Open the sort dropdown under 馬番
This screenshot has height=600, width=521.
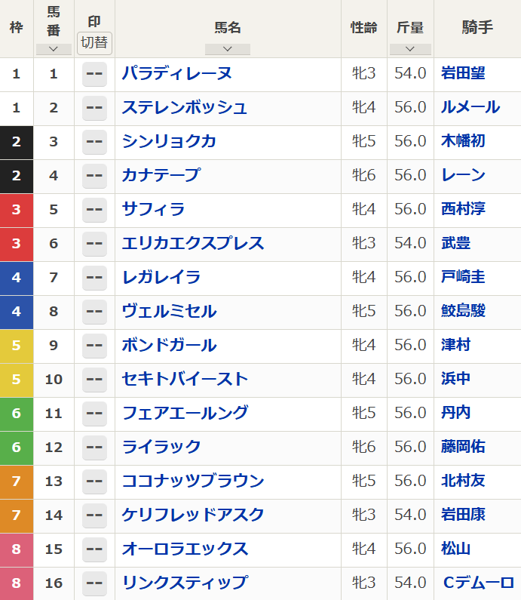pyautogui.click(x=54, y=49)
